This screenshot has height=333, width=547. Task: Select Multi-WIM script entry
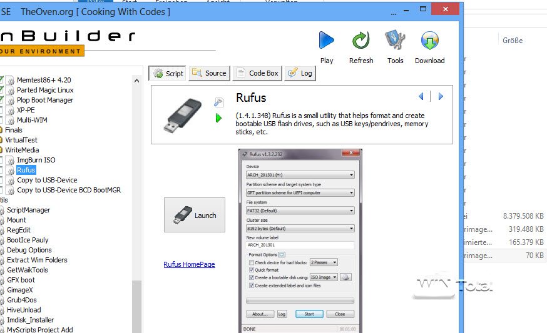[32, 120]
